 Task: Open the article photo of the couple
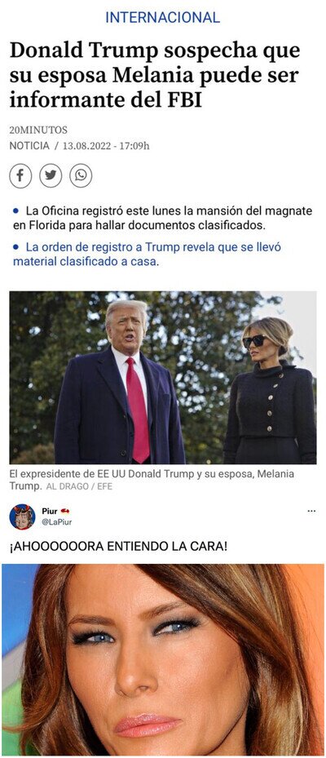pyautogui.click(x=163, y=378)
